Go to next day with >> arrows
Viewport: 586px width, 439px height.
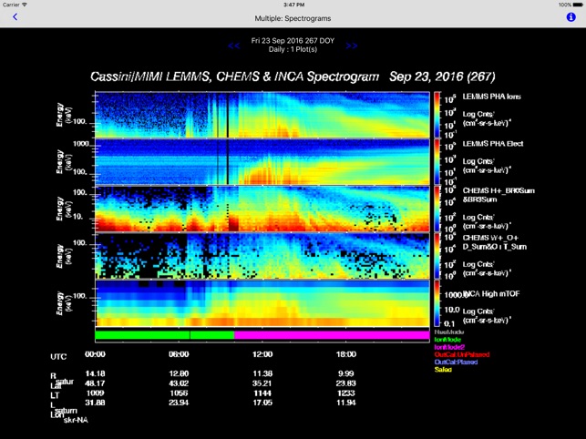[x=351, y=46]
